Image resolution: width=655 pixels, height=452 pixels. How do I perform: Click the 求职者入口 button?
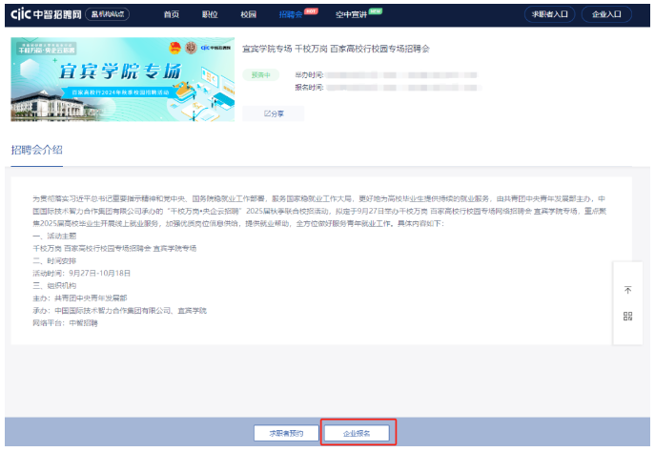pos(550,14)
